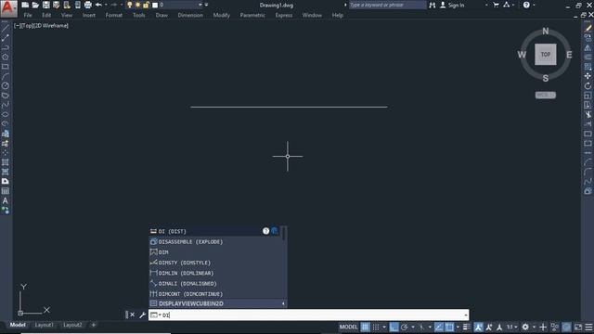This screenshot has height=334, width=594.
Task: Open Help options dropdown arrow
Action: pyautogui.click(x=535, y=5)
